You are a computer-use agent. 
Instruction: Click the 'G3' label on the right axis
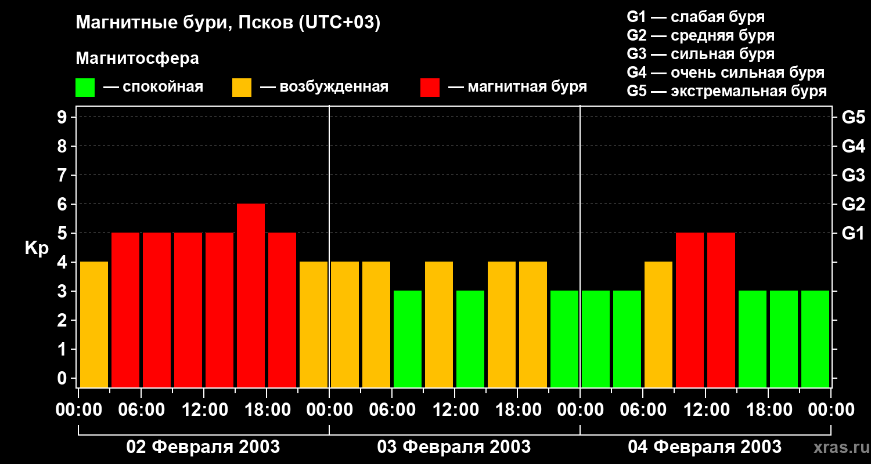(853, 175)
